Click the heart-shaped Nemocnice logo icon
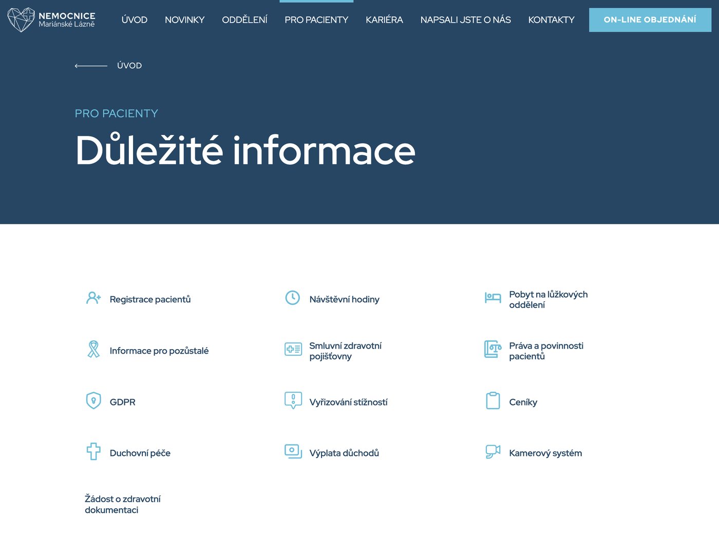 21,20
